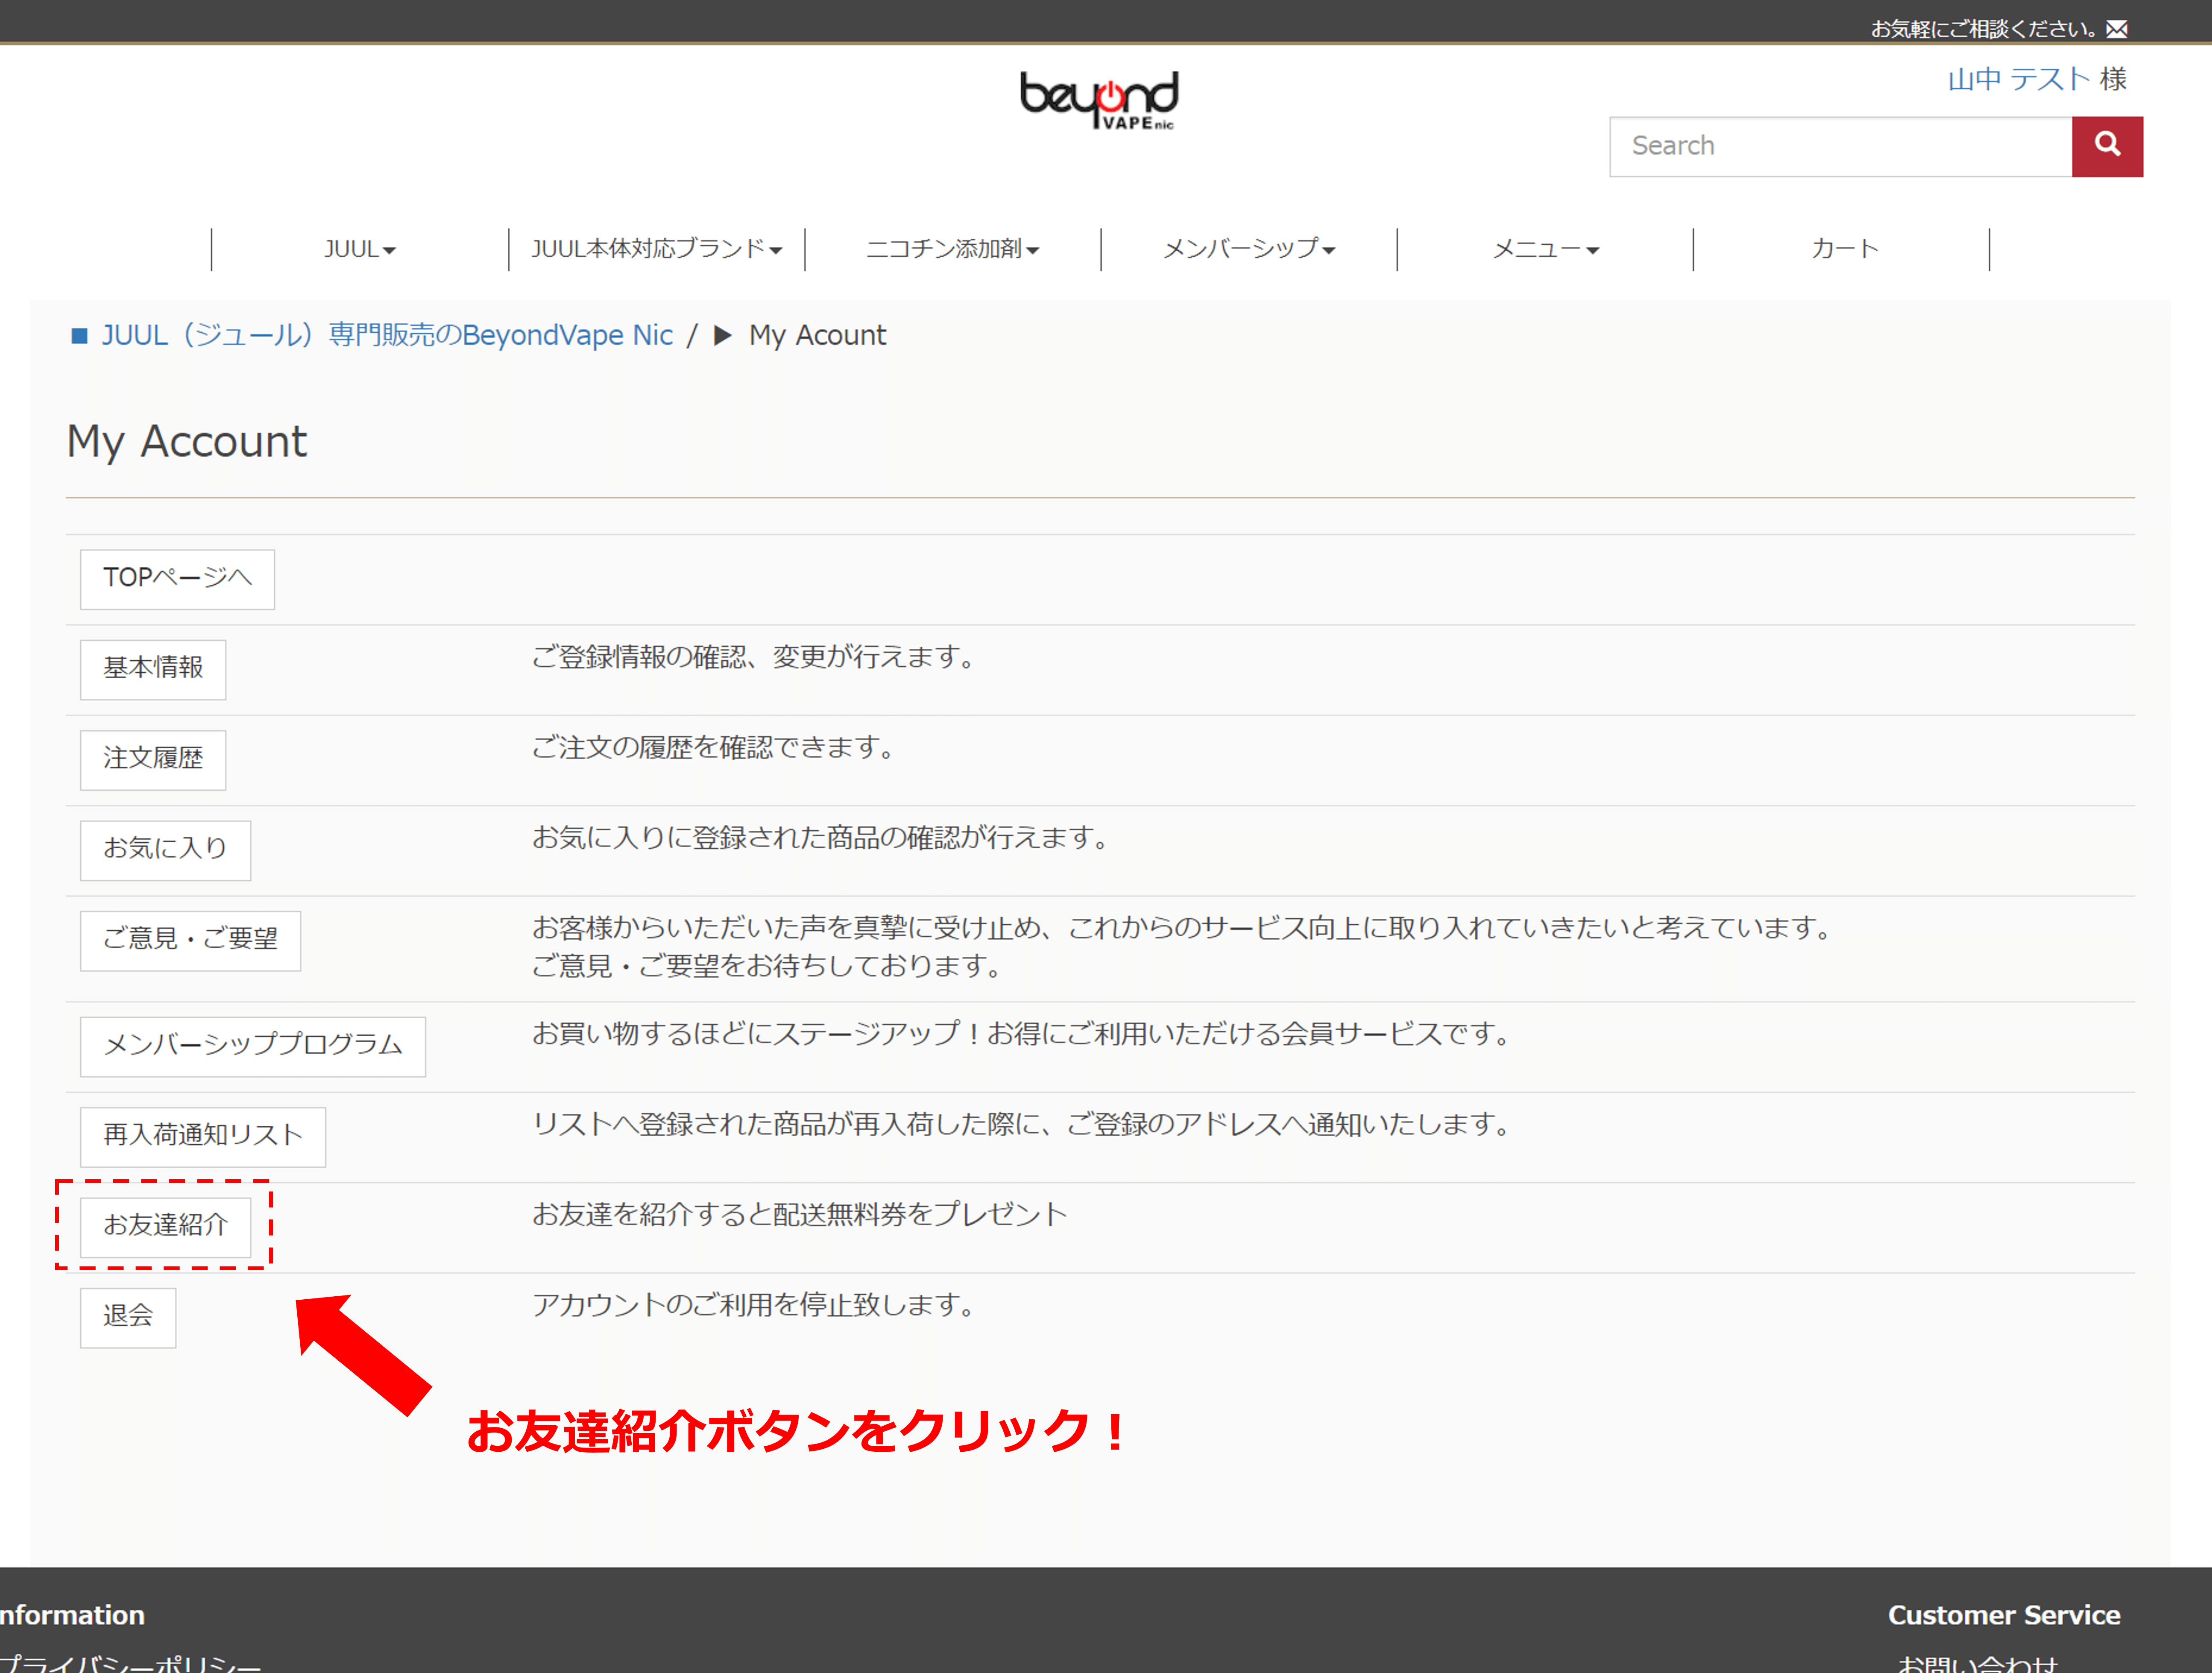Open the お友達紹介 referral page
2212x1673 pixels.
pos(164,1227)
